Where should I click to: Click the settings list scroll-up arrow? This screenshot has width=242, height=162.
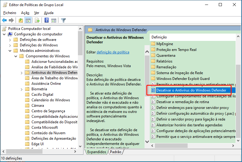[x=238, y=37]
